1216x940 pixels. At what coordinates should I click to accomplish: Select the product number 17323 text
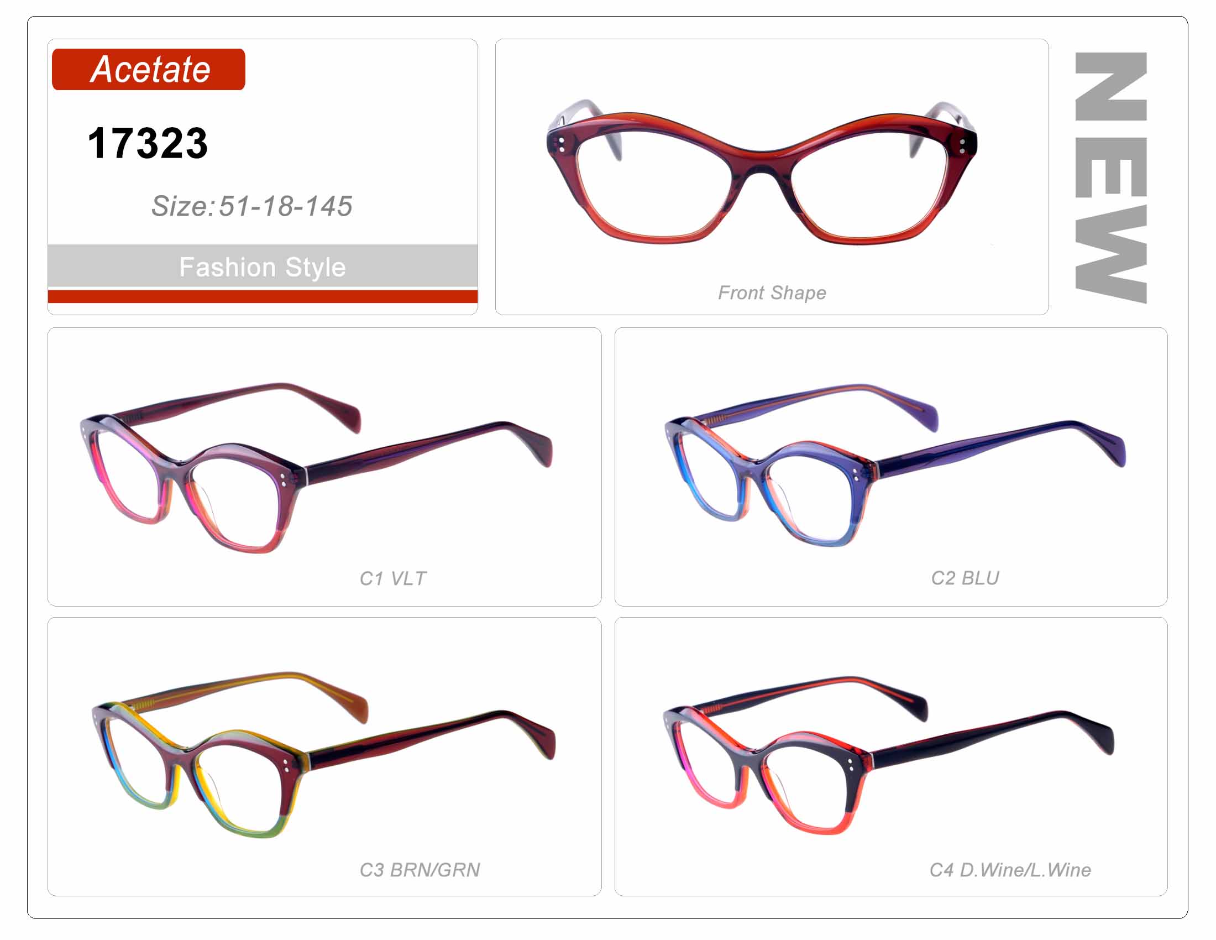pos(148,143)
